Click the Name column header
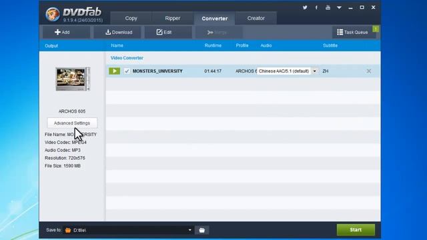The height and width of the screenshot is (240, 427). point(117,45)
